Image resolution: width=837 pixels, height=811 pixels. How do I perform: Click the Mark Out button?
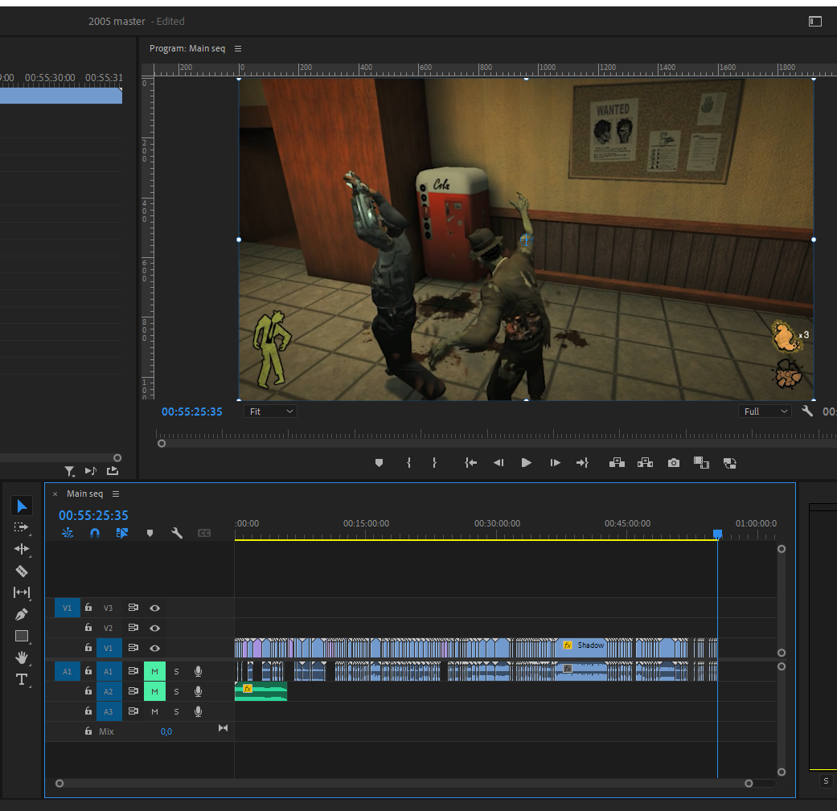point(434,463)
